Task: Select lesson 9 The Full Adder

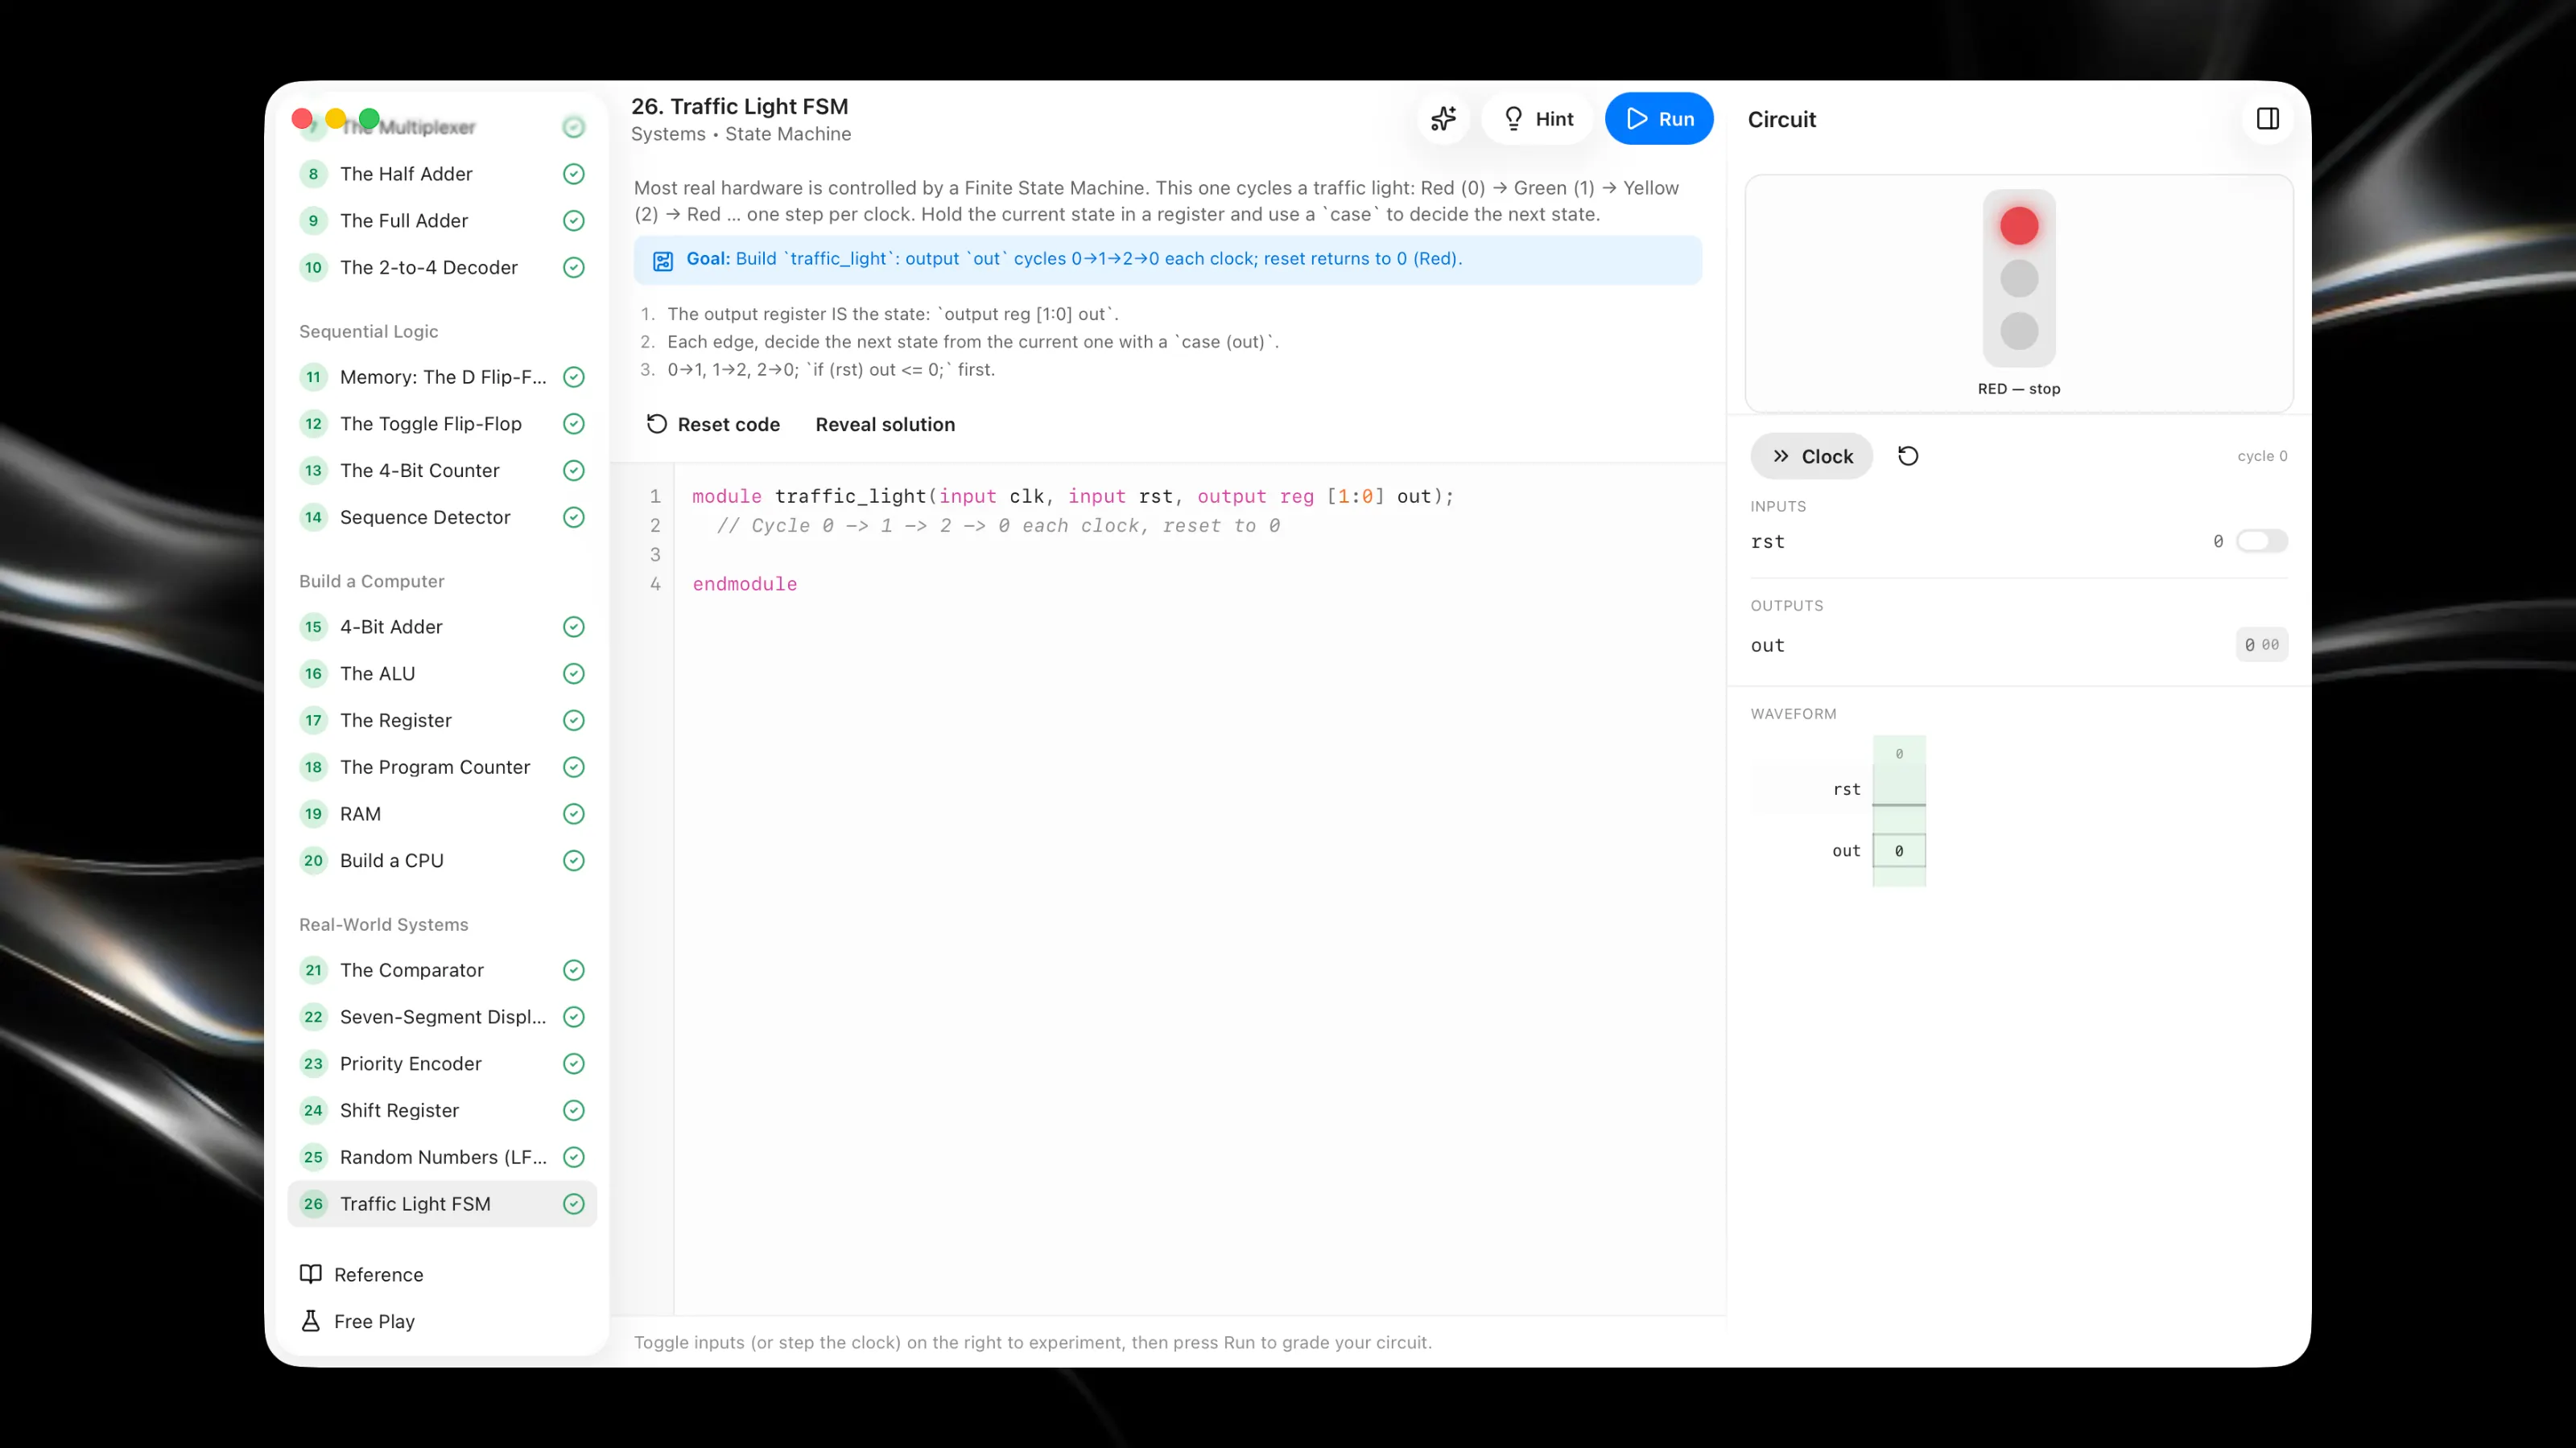Action: [x=442, y=220]
